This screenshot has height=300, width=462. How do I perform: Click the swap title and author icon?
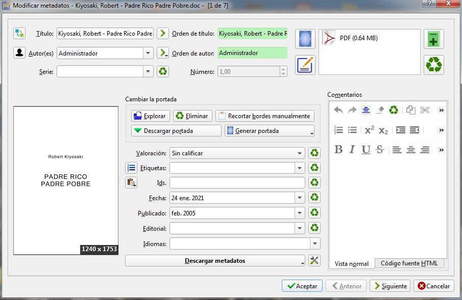[x=19, y=34]
